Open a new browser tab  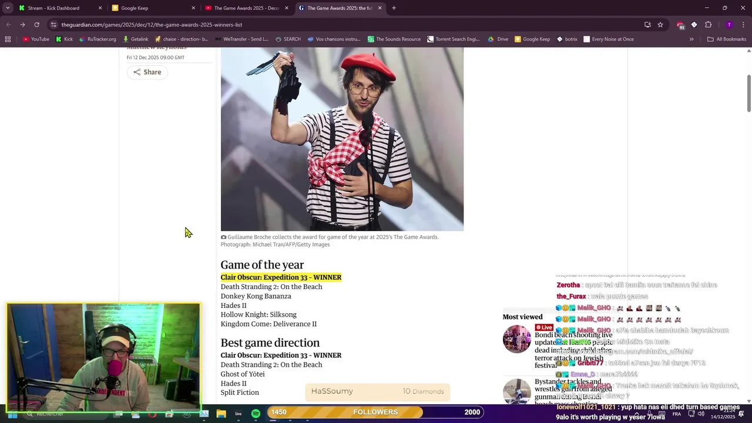394,8
